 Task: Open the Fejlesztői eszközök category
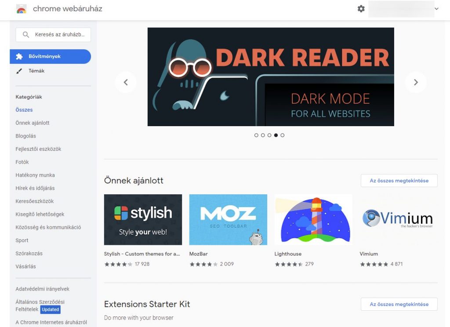click(38, 149)
